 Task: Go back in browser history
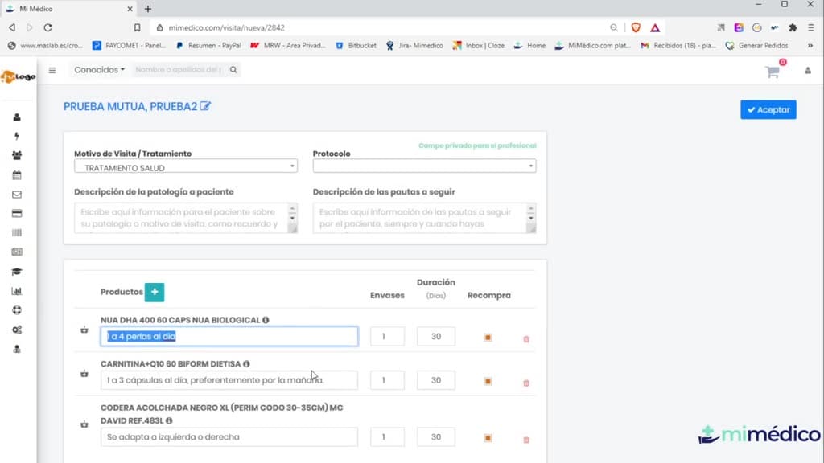tap(12, 27)
